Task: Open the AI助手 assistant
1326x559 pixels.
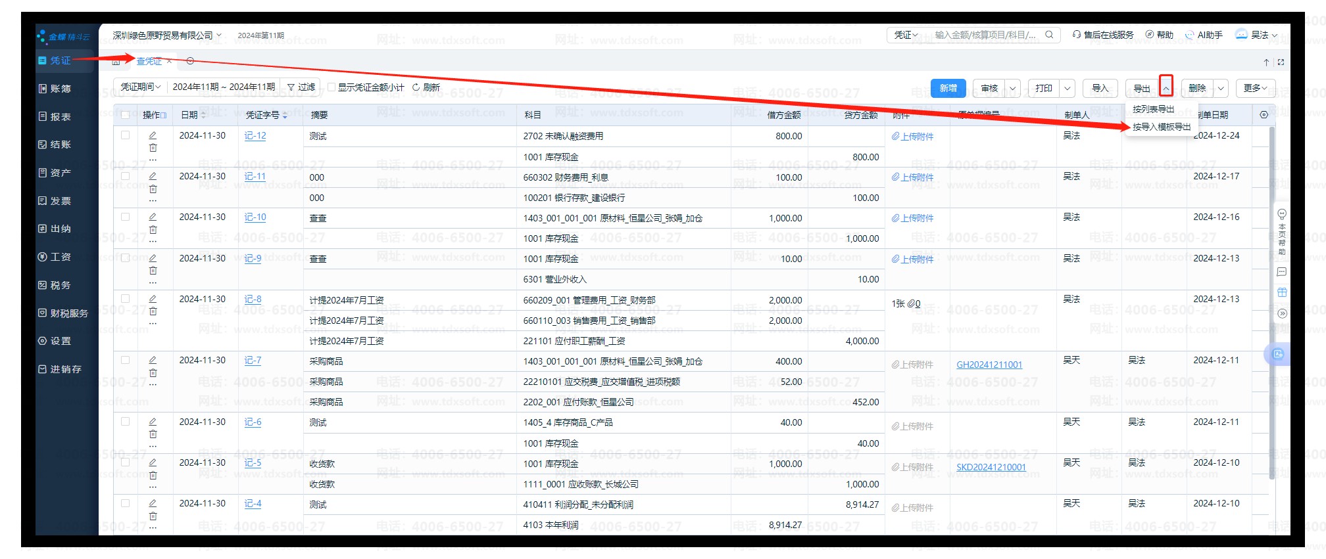Action: 1203,35
